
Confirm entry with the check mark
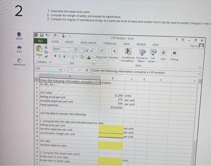[x=80, y=70]
